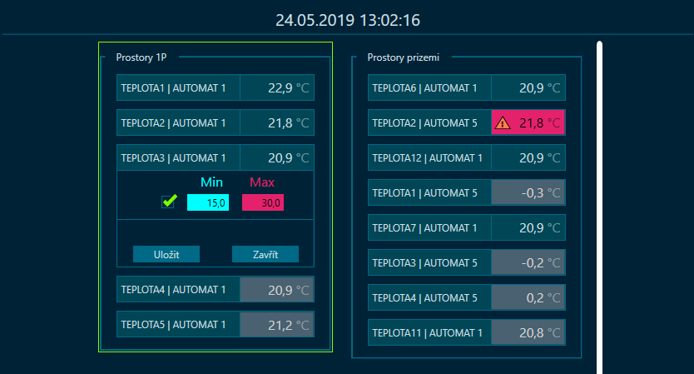Select the TEPLOTA6 | AUTOMAT 1 sensor

tap(467, 87)
